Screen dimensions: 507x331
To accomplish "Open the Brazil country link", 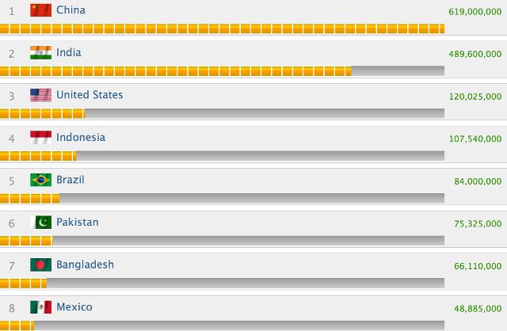I will [71, 180].
